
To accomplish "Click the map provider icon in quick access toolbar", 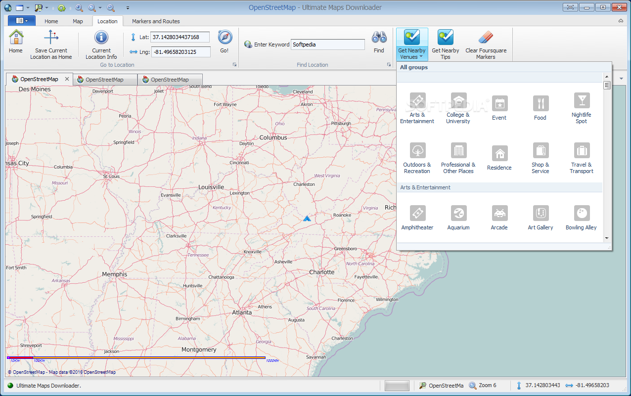I will [38, 8].
